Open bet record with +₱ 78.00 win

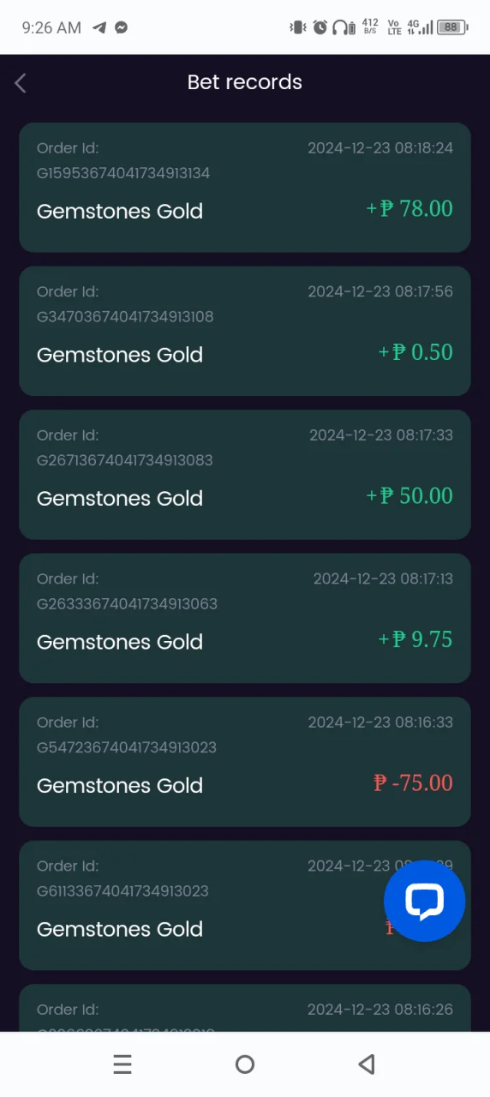pos(245,188)
